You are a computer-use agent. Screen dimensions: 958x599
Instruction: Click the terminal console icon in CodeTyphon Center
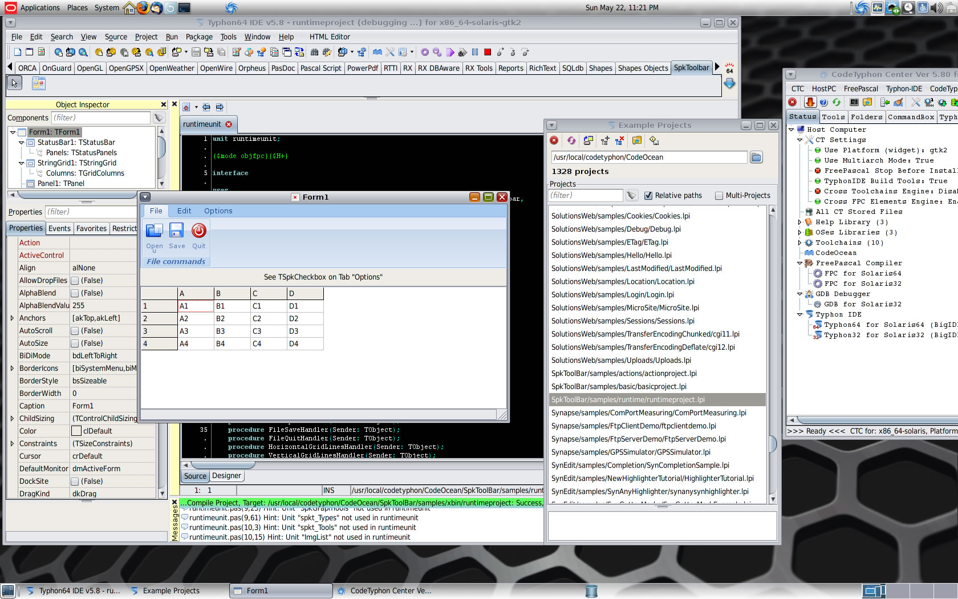click(854, 102)
